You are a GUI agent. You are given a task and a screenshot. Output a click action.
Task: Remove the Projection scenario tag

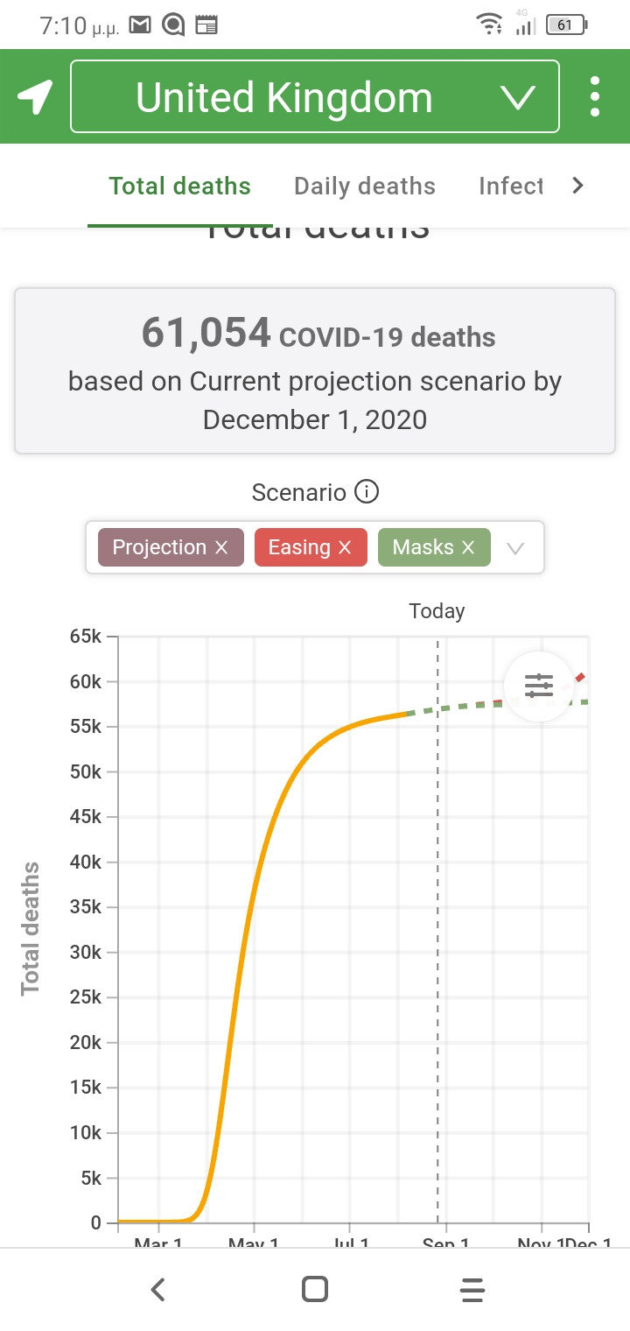[x=221, y=547]
